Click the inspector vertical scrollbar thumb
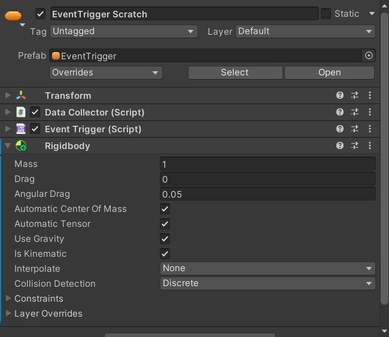Image resolution: width=389 pixels, height=337 pixels. (x=384, y=158)
